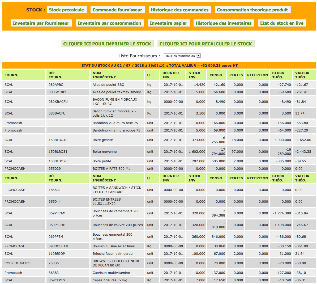Open Commande fournisseur page

coord(117,10)
